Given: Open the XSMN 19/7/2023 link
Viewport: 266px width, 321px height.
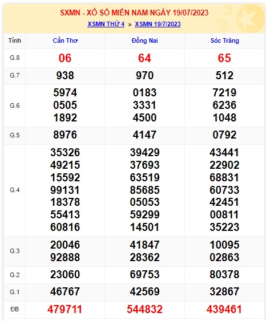Looking at the screenshot, I should pos(158,24).
